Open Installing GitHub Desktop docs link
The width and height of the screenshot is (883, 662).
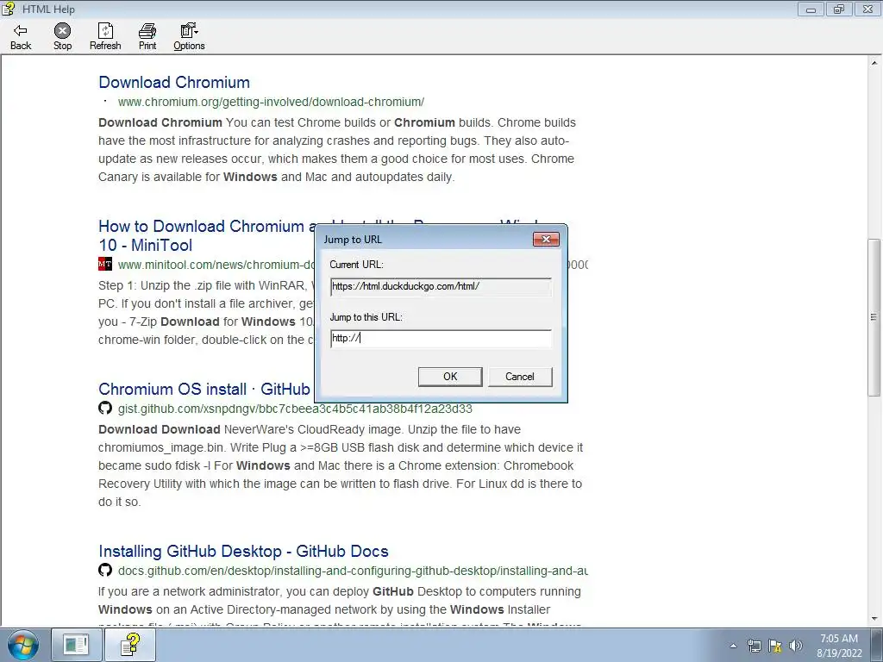[243, 551]
